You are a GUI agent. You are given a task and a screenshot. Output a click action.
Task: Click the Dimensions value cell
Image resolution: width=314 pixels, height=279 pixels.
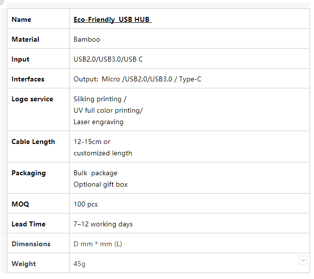[97, 244]
